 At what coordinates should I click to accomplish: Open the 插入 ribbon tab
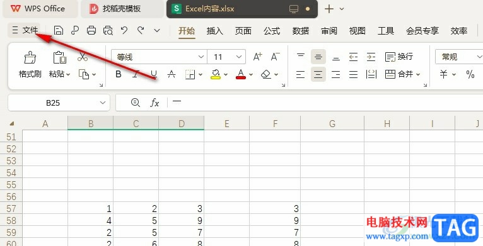214,31
